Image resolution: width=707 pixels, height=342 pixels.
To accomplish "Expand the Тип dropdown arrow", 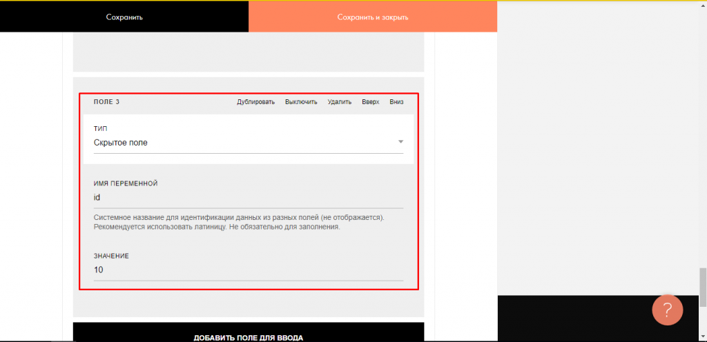I will pos(400,143).
